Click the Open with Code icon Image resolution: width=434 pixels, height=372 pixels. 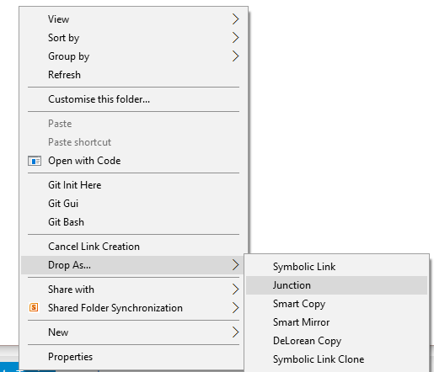coord(35,161)
